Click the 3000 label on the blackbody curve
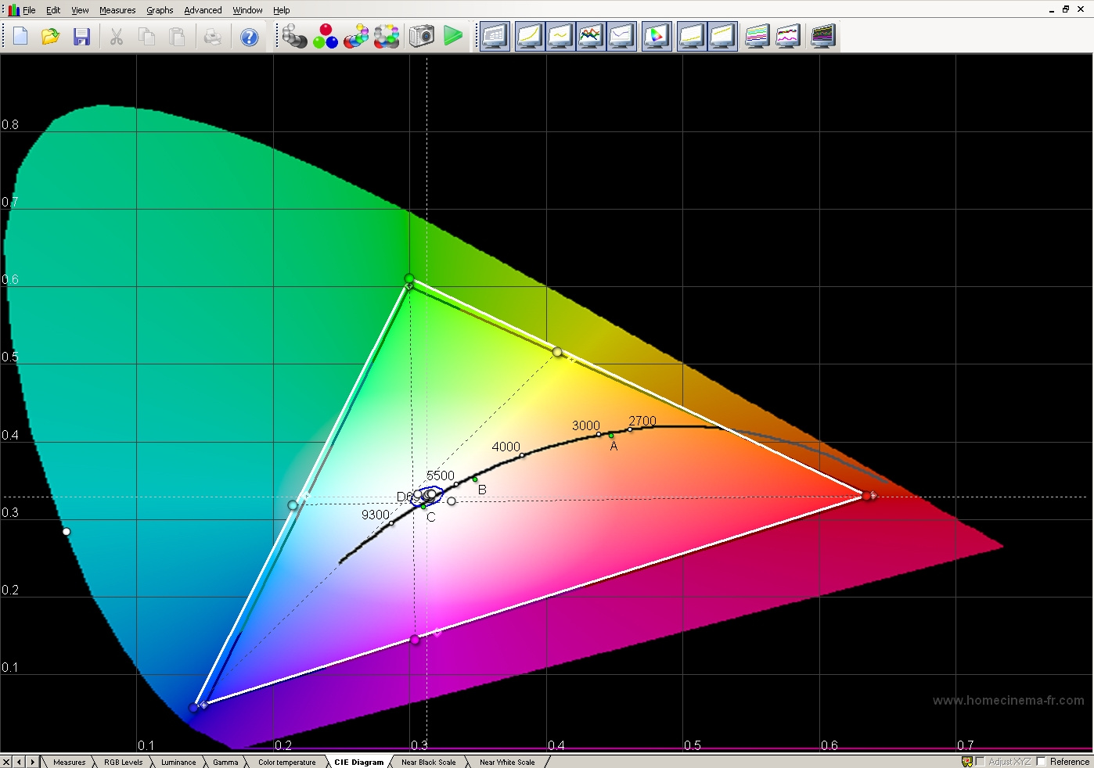The image size is (1094, 768). (586, 425)
